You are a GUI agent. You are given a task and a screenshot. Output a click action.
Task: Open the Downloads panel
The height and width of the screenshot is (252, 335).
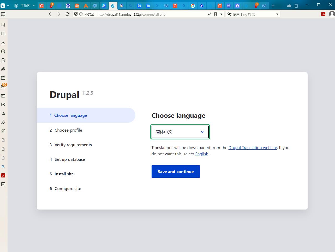tap(3, 42)
